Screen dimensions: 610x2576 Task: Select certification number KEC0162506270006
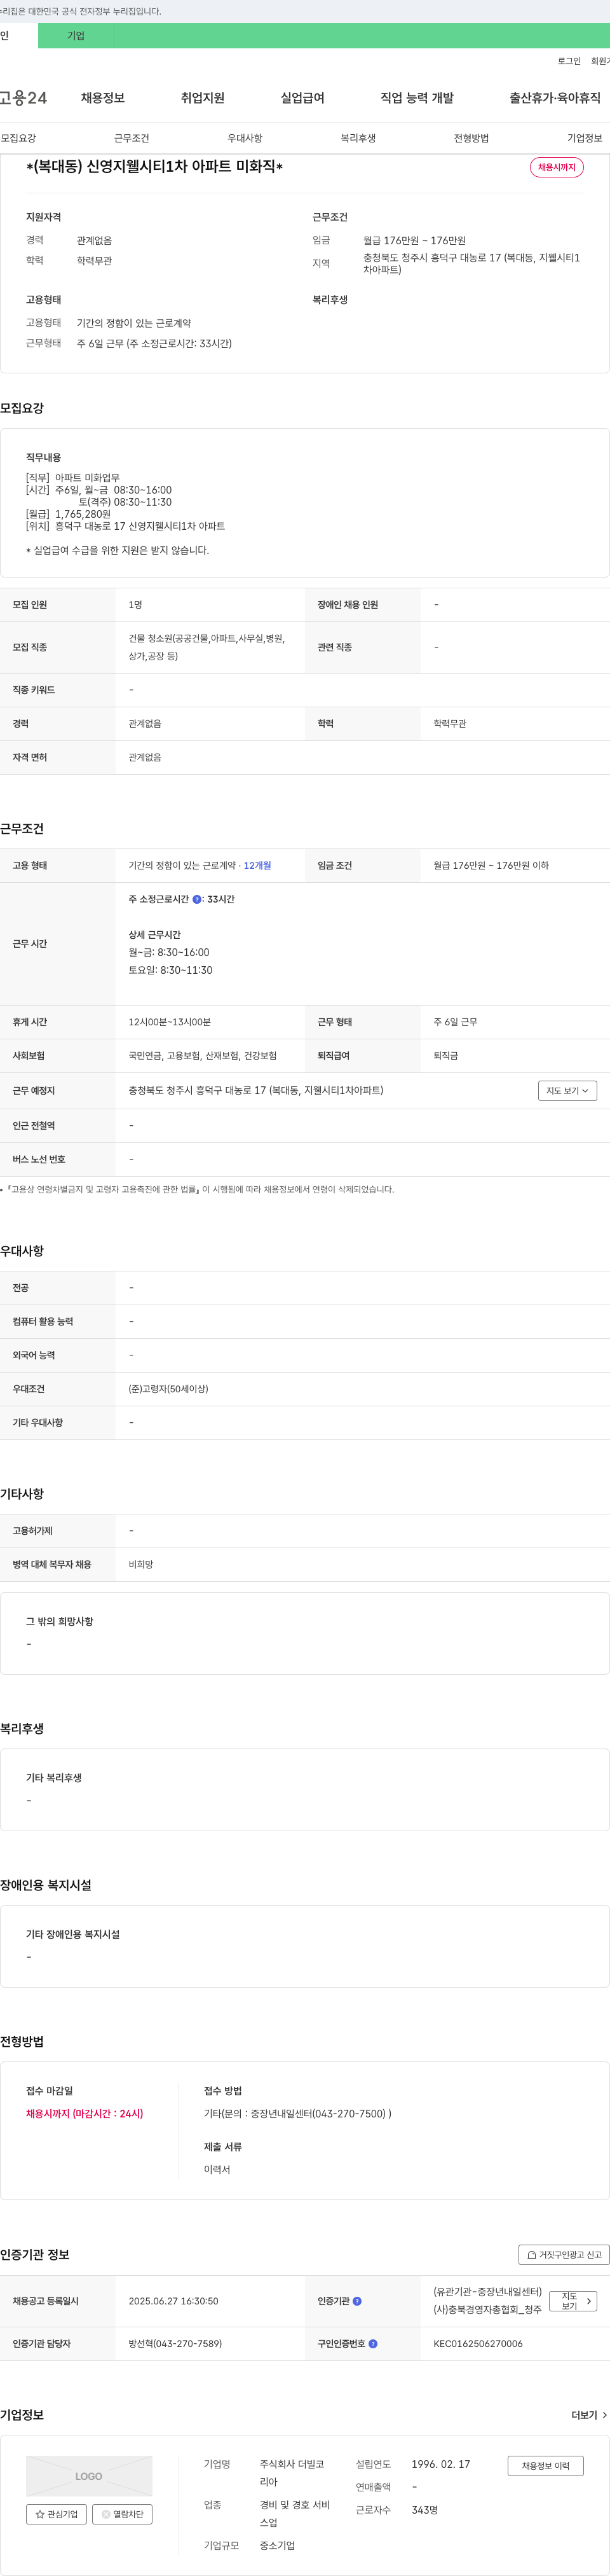point(478,2343)
